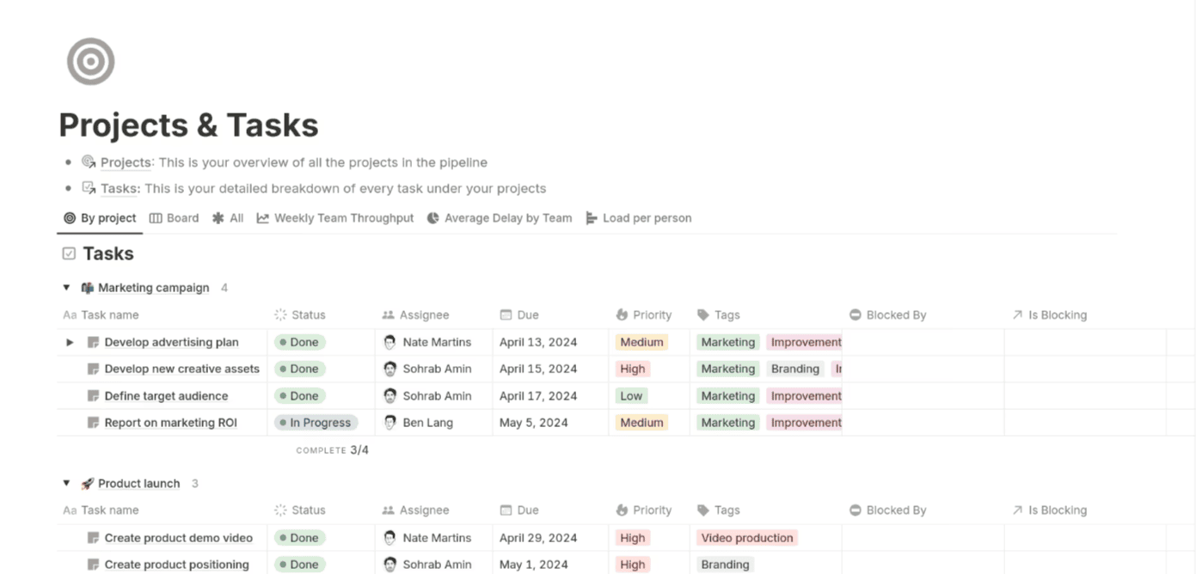Click the Tasks database checkbox icon
Viewport: 1196px width, 574px height.
tap(69, 253)
